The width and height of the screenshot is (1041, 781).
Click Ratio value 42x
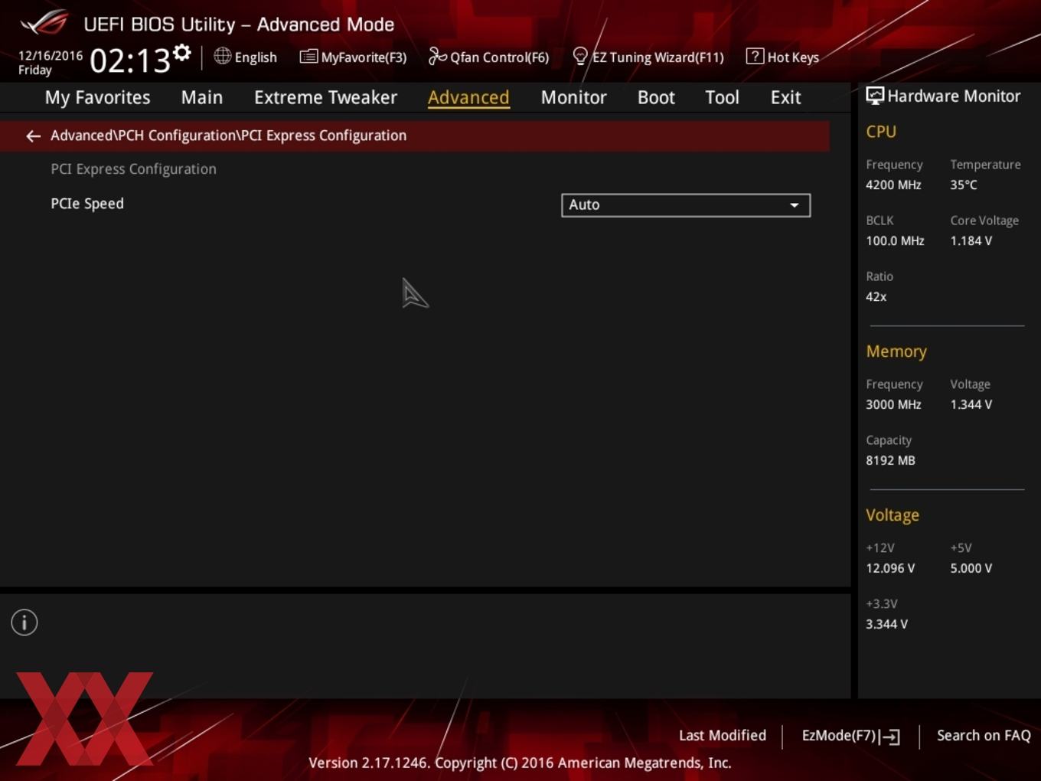tap(876, 296)
